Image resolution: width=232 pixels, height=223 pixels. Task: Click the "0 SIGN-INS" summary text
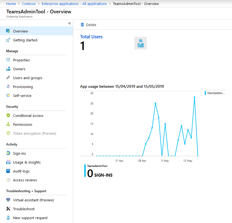click(100, 173)
